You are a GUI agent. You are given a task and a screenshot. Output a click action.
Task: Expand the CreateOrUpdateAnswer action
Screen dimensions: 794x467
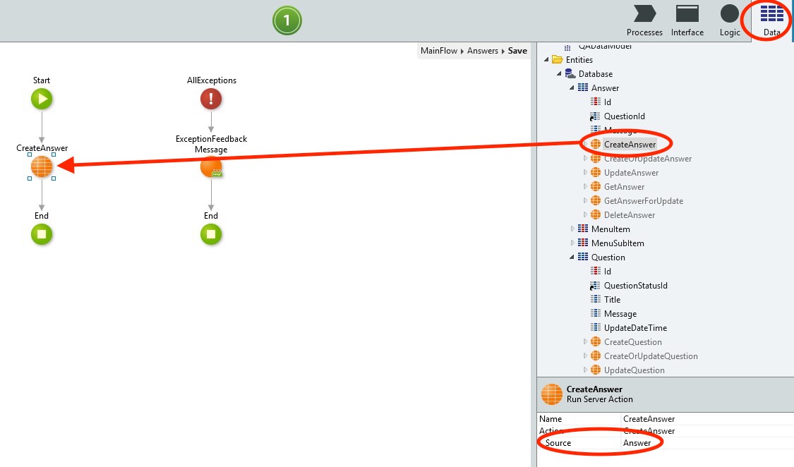click(x=585, y=158)
